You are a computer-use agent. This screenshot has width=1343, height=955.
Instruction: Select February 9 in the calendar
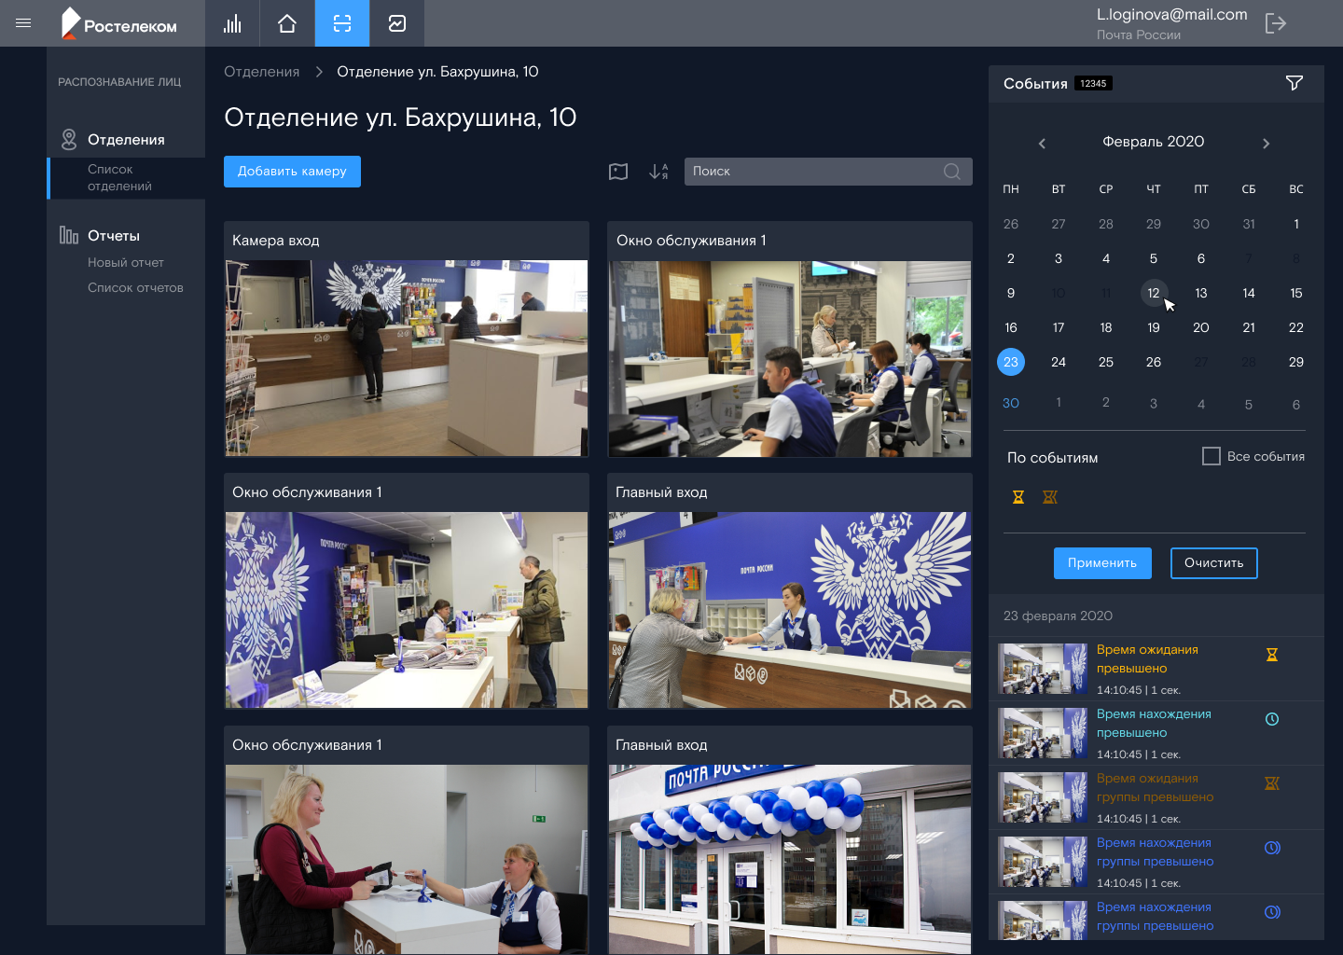[1011, 293]
